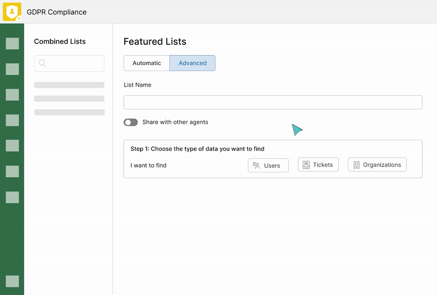Open the third placeholder list in Combined Lists

coord(69,112)
